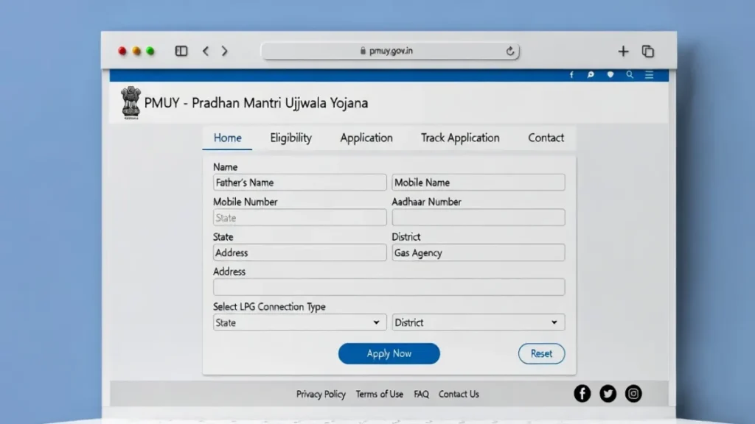Viewport: 755px width, 424px height.
Task: Click the Mobile Number label
Action: pos(245,202)
